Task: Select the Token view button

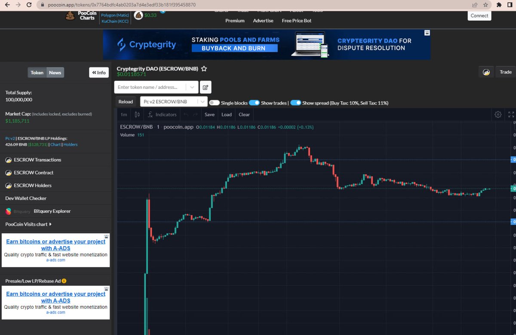Action: 37,72
